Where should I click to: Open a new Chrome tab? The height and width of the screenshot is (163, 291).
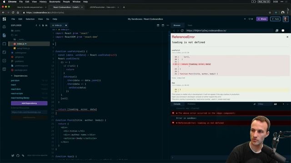(x=124, y=7)
